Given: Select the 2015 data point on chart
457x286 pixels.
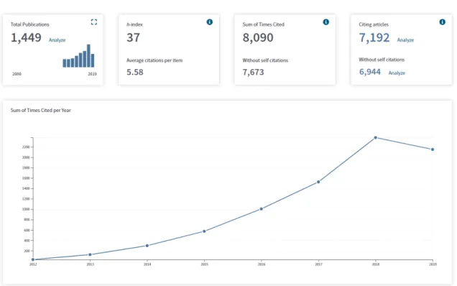Looking at the screenshot, I should click(204, 231).
